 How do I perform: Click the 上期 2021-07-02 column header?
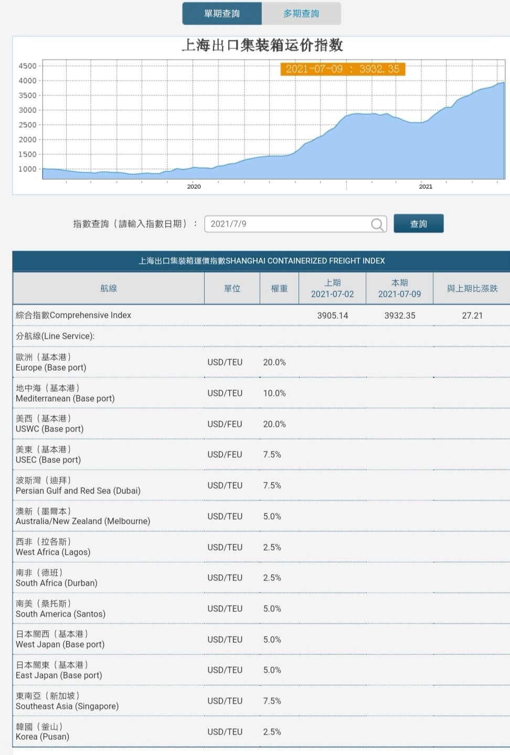[332, 288]
